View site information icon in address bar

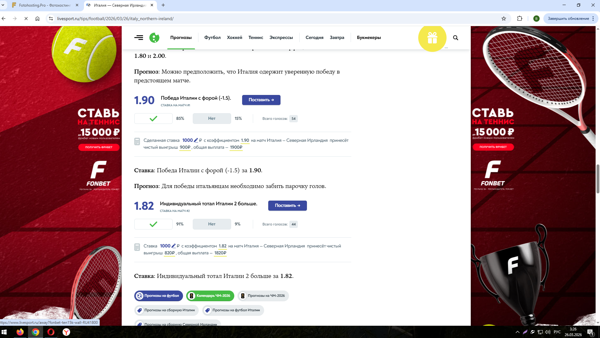(x=51, y=19)
